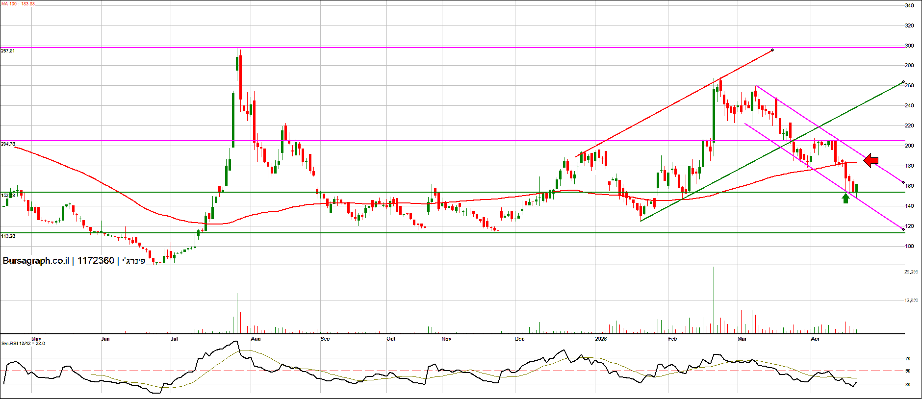Click the green up arrow below the latest candles
Viewport: 922px width, 399px height.
(x=845, y=198)
